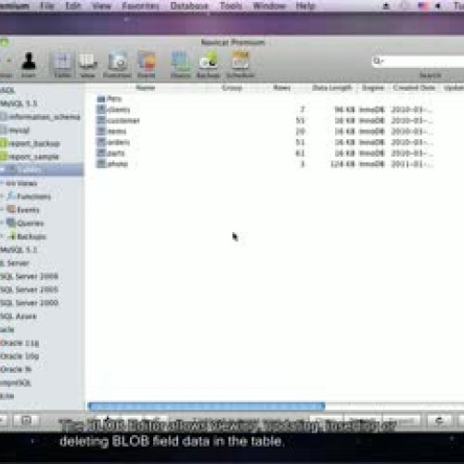Screen dimensions: 464x464
Task: Expand the Queries node in sidebar
Action: coord(2,223)
